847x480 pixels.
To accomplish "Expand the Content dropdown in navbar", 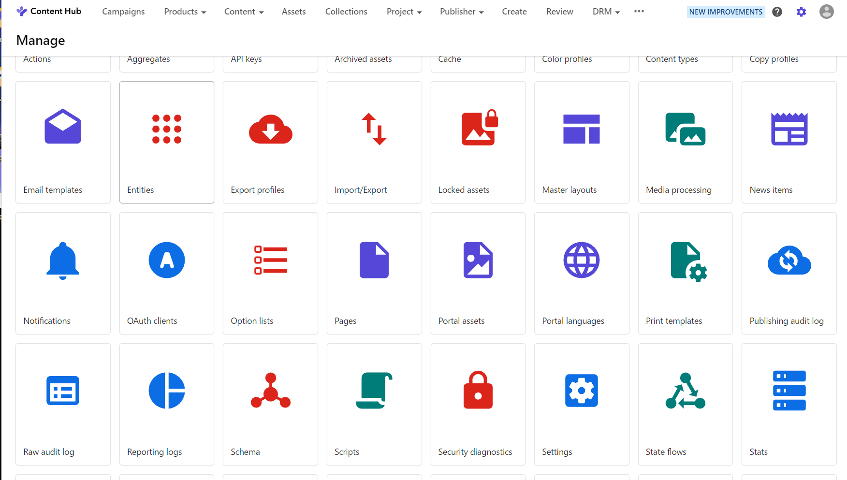I will pyautogui.click(x=244, y=12).
